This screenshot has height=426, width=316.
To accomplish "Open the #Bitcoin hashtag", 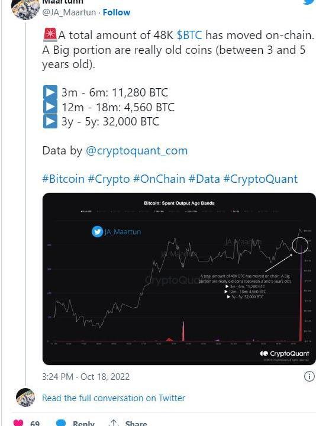I will (x=63, y=179).
